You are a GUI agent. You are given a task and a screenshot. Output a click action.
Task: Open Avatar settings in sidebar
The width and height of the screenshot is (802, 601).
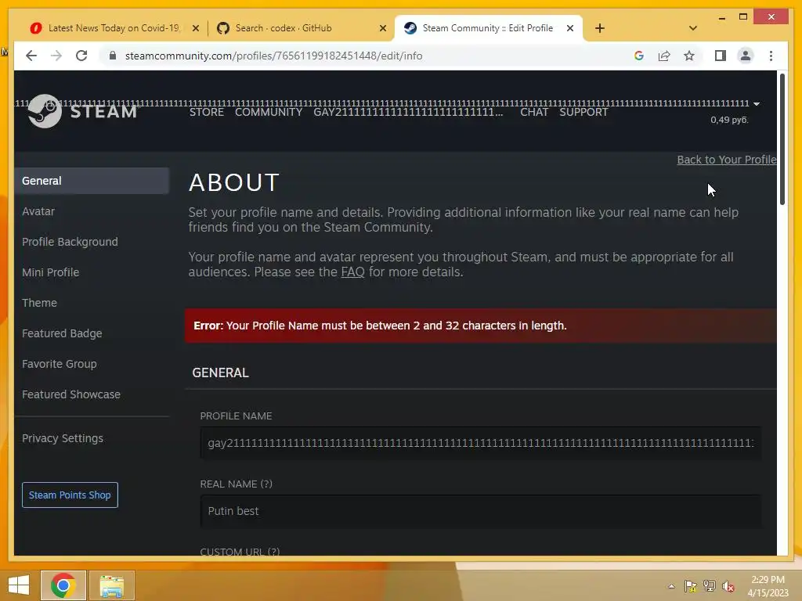pyautogui.click(x=38, y=211)
